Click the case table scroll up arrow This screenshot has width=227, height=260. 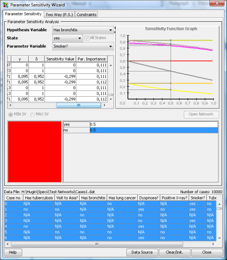219,204
